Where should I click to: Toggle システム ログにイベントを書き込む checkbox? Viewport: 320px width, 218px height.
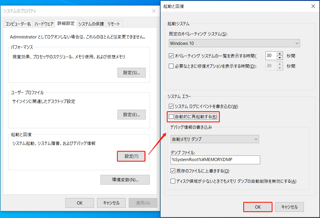(171, 106)
